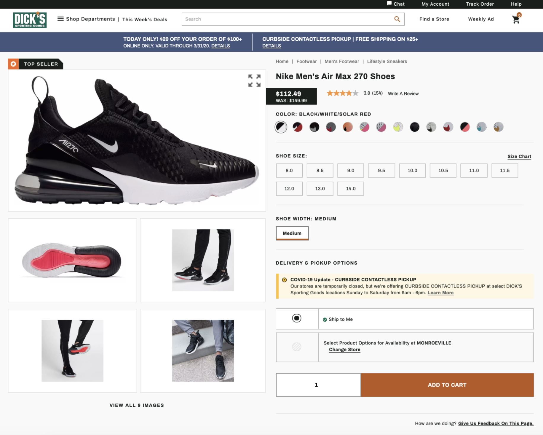Choose shoe size 8.5

tap(320, 171)
